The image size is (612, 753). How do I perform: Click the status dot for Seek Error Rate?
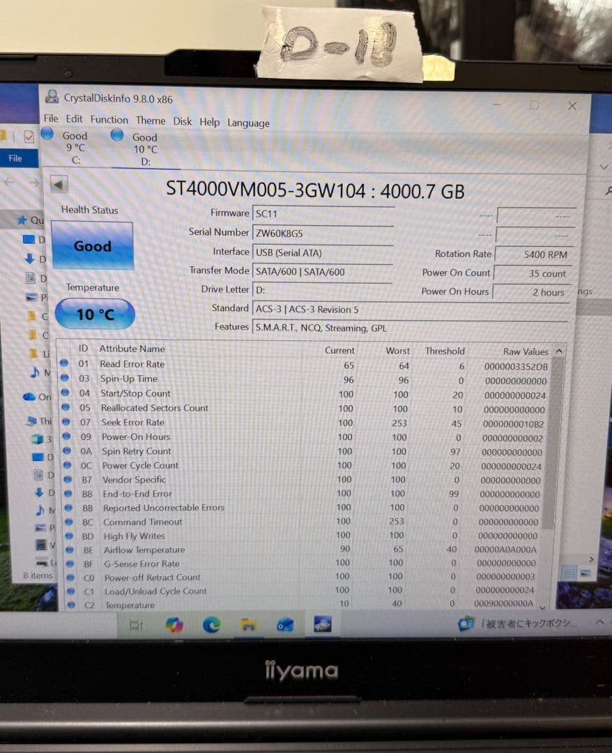pyautogui.click(x=66, y=422)
